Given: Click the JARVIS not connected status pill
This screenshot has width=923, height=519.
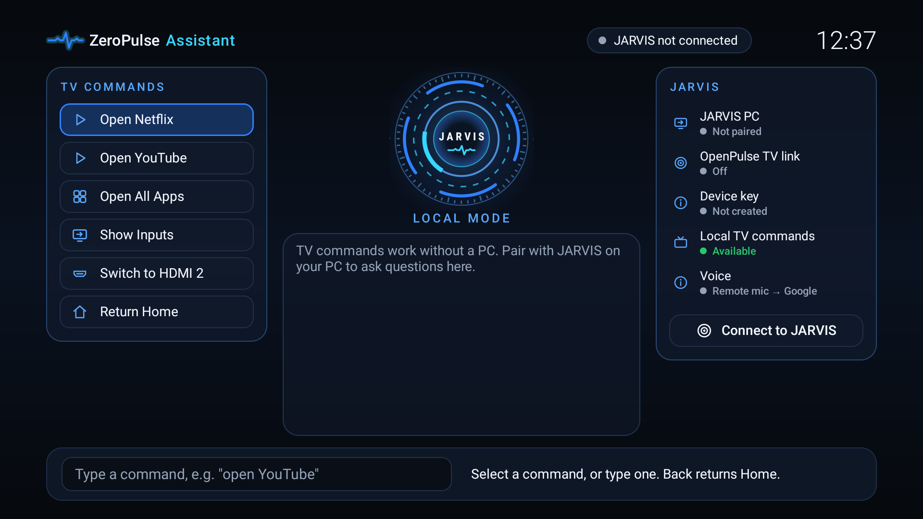Looking at the screenshot, I should 669,40.
